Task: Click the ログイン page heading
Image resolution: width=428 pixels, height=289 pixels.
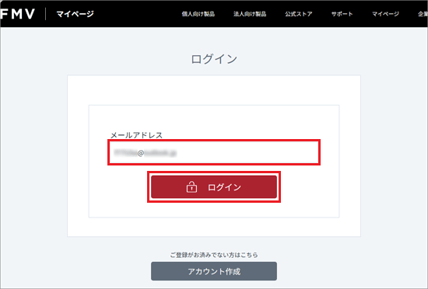Action: tap(214, 59)
